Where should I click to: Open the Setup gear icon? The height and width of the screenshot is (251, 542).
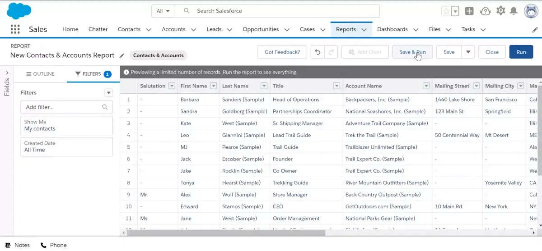pyautogui.click(x=500, y=11)
